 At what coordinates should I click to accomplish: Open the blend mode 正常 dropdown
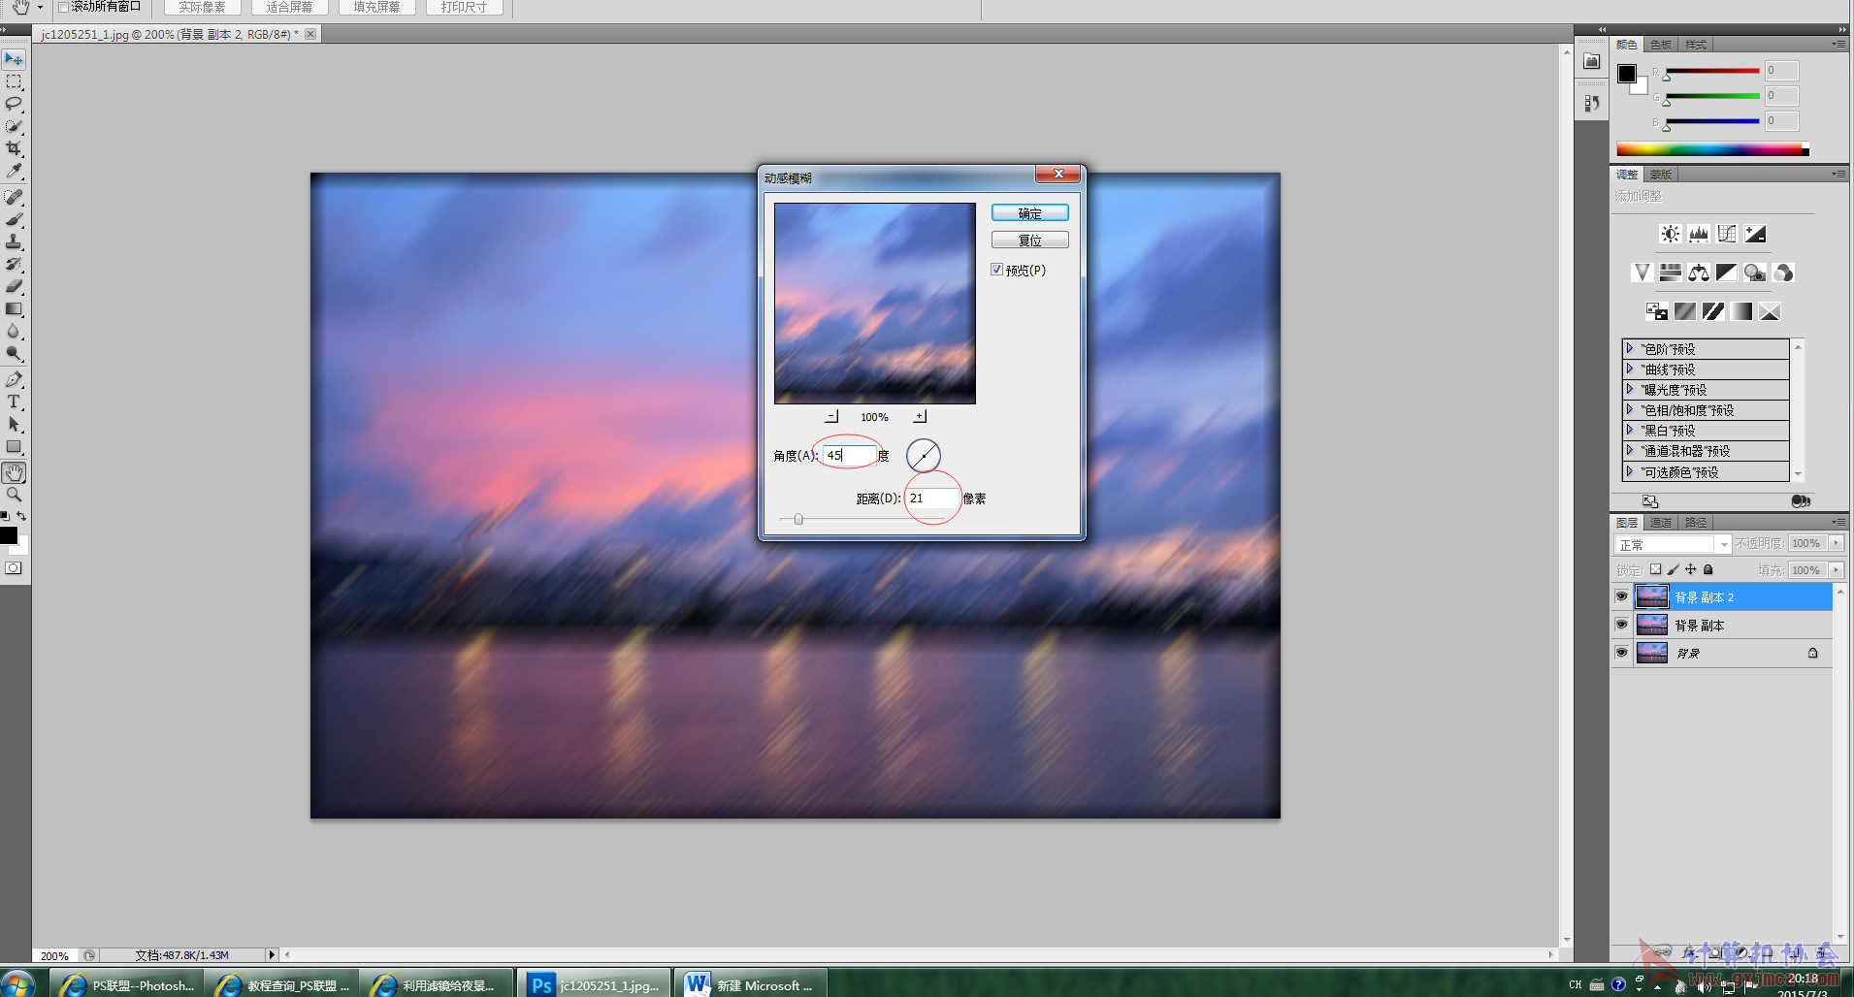click(x=1672, y=544)
